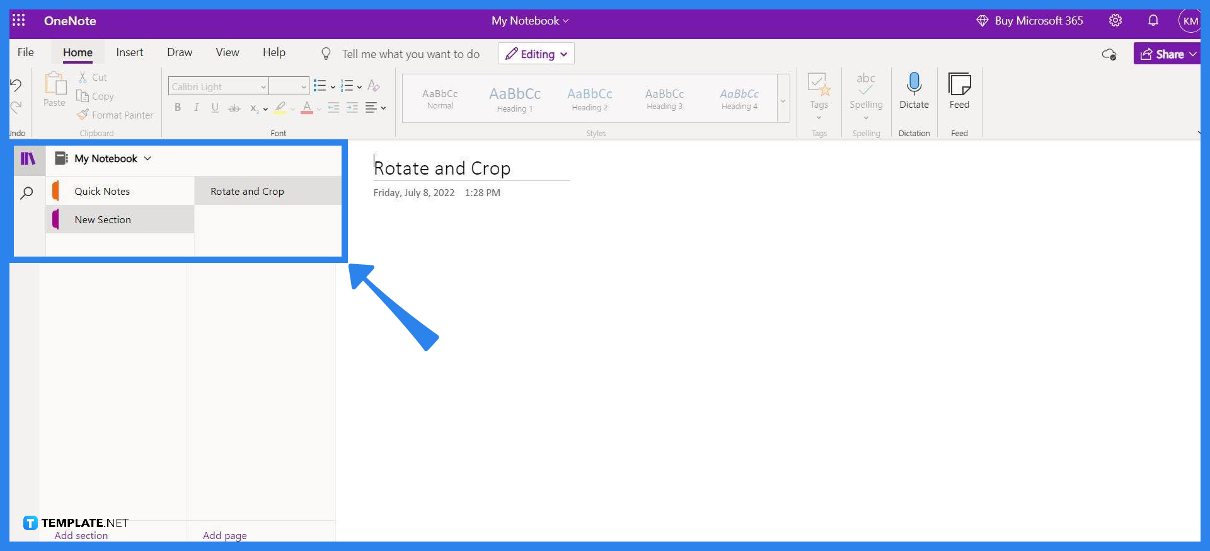The height and width of the screenshot is (551, 1210).
Task: Toggle Italic formatting
Action: [197, 108]
